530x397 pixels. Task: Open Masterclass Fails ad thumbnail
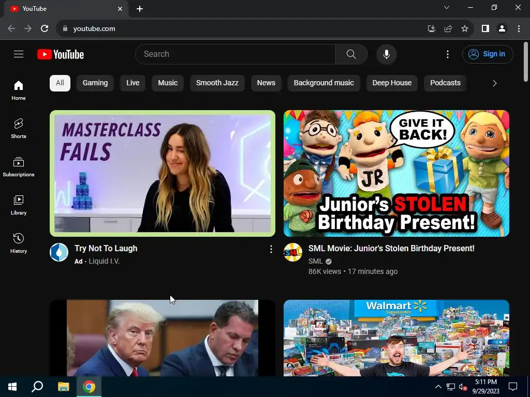[163, 174]
